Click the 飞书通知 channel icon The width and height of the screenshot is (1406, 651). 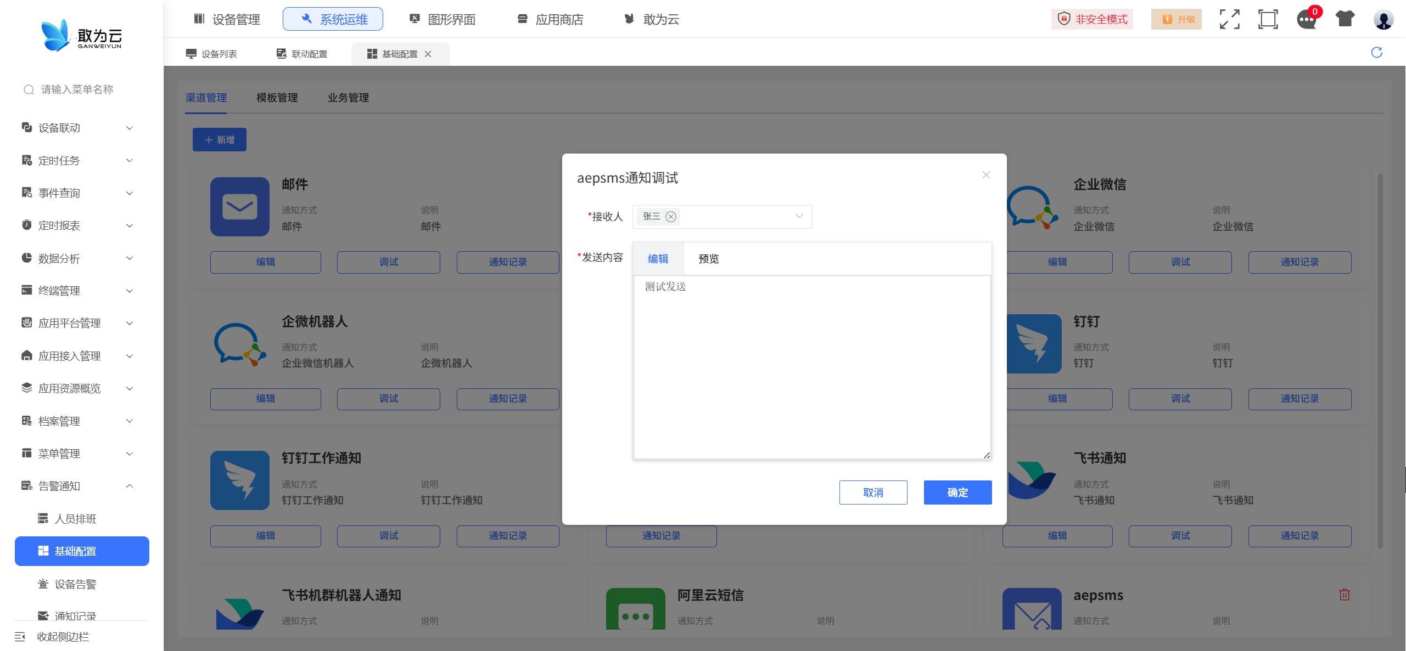(1032, 480)
